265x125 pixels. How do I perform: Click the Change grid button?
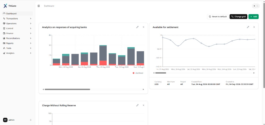coord(238,17)
